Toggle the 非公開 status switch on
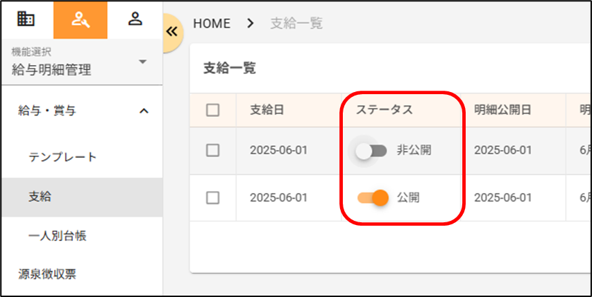 click(x=371, y=150)
